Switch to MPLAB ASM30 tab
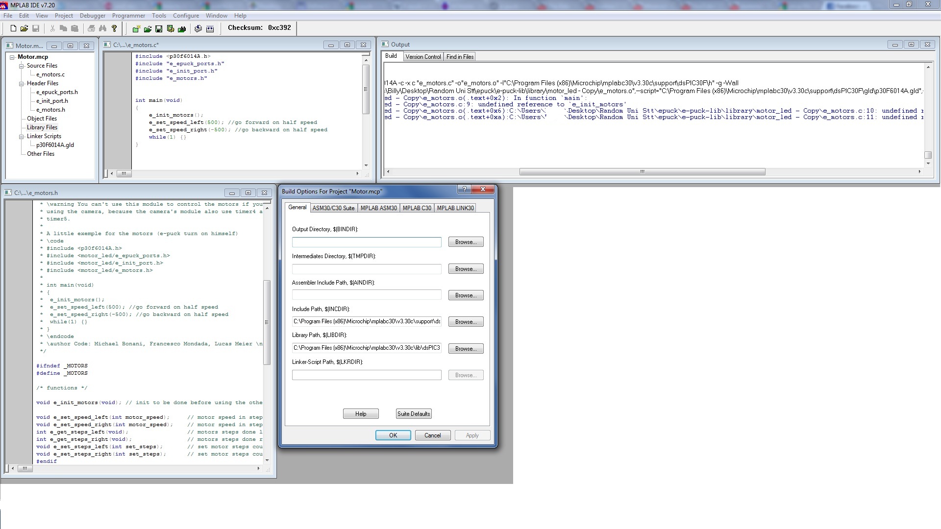Viewport: 941px width, 529px height. click(x=378, y=208)
